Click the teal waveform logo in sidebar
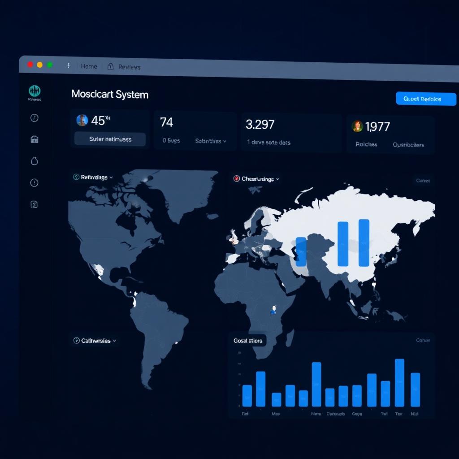 tap(35, 91)
